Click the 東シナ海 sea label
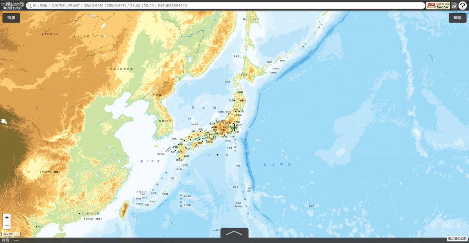Image resolution: width=469 pixels, height=243 pixels. pos(150,161)
